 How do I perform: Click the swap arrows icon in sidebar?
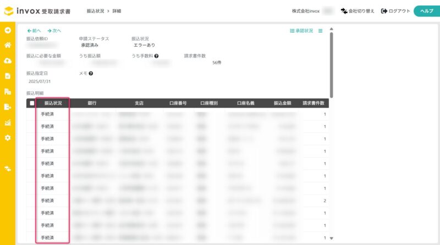click(x=8, y=169)
